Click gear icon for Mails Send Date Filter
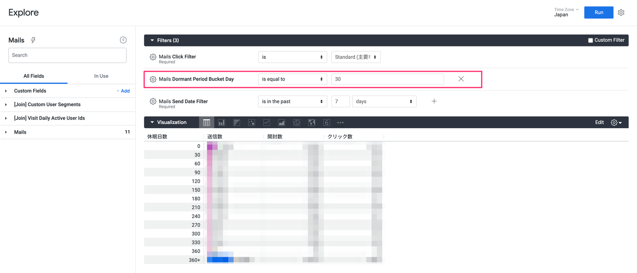 (x=153, y=101)
